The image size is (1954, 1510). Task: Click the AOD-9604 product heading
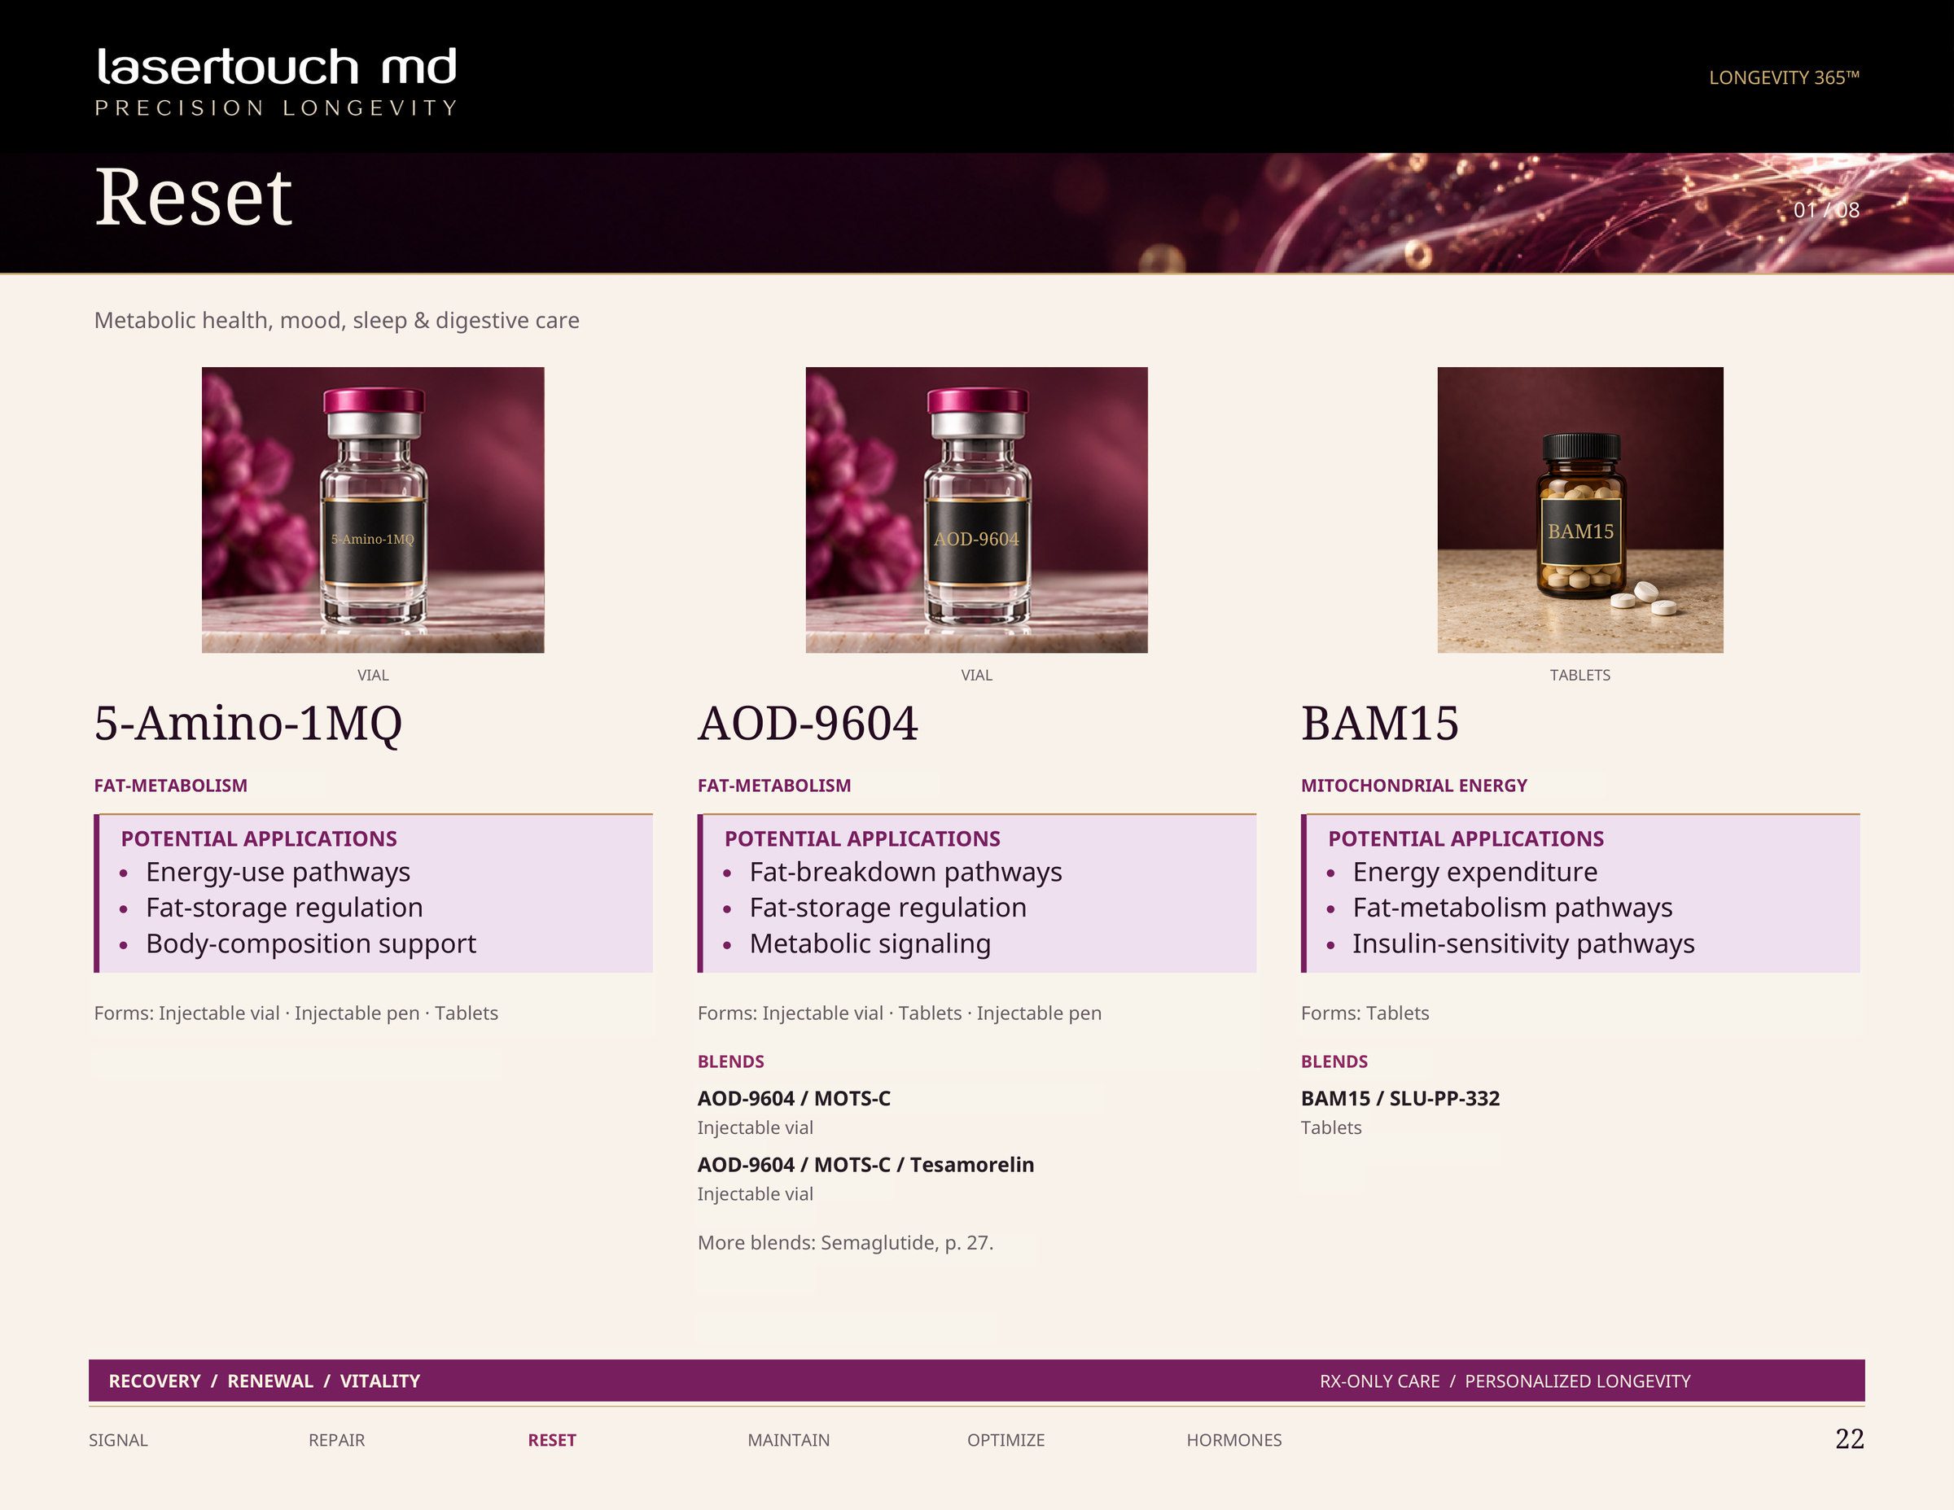coord(808,723)
